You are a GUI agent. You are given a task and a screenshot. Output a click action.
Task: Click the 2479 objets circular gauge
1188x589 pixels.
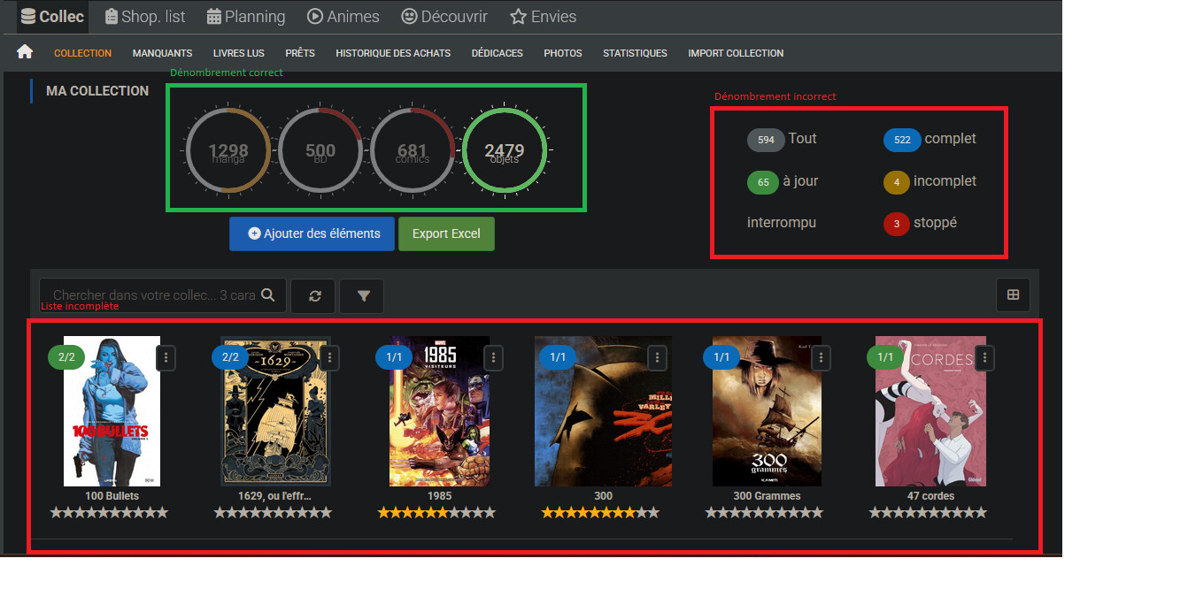[x=505, y=150]
